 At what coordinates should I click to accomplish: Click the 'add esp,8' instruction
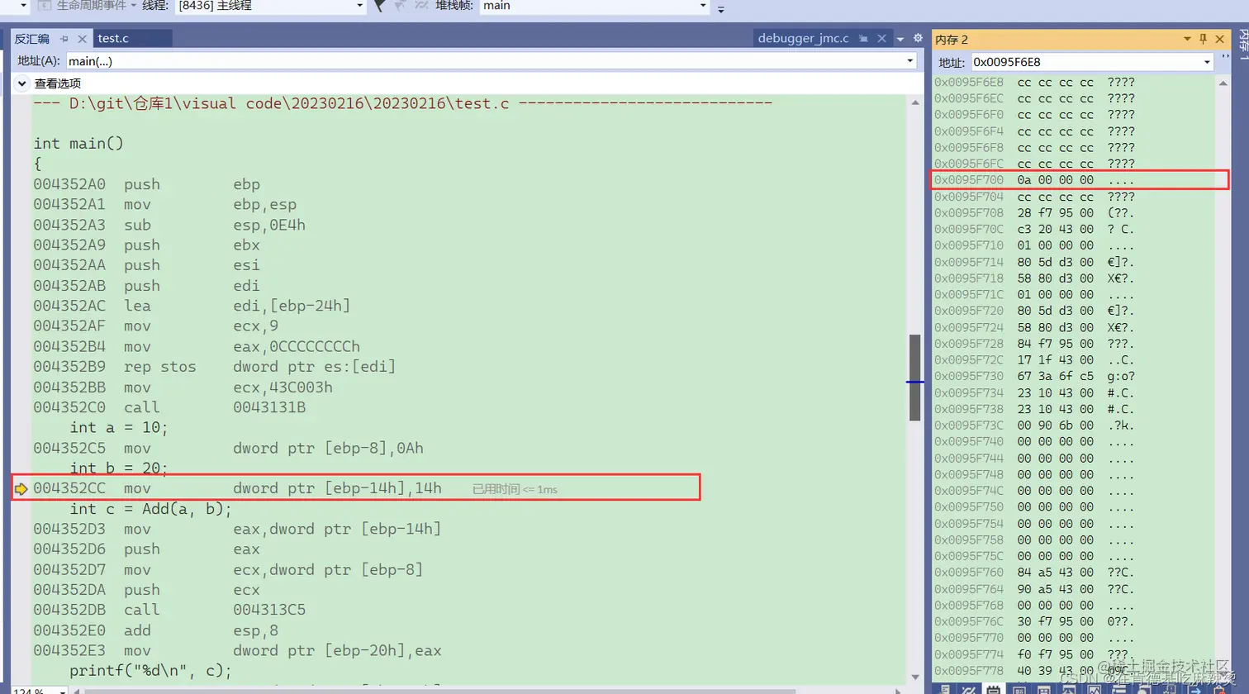(156, 630)
